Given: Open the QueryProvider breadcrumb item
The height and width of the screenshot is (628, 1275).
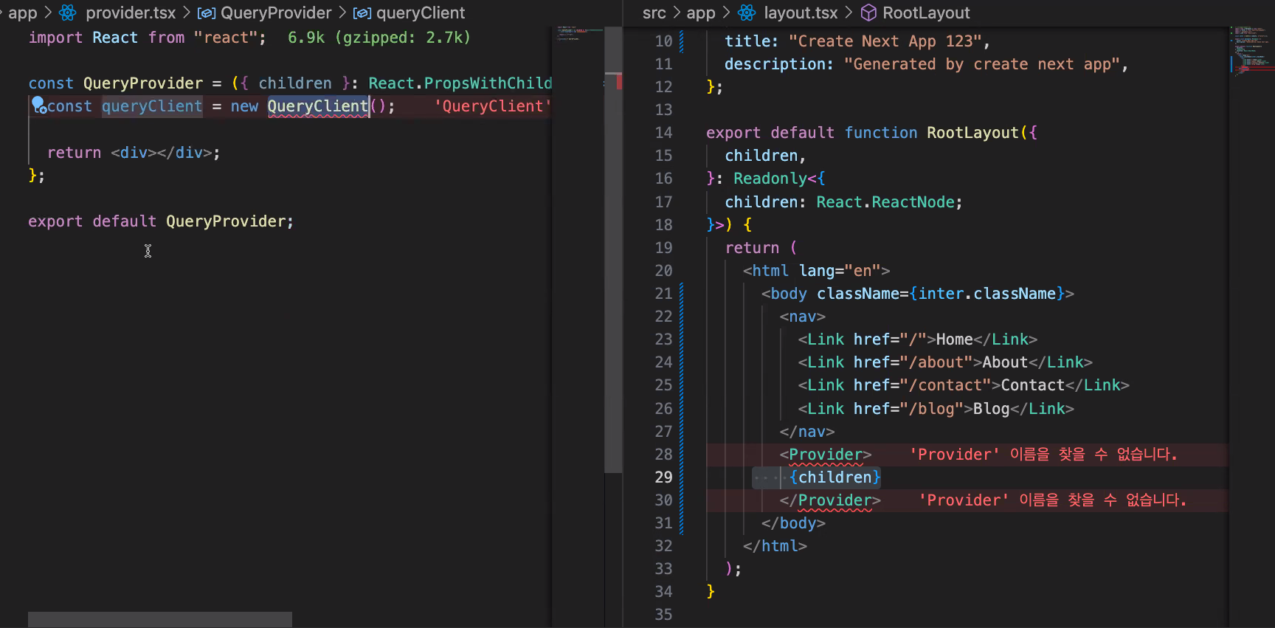Looking at the screenshot, I should (x=276, y=13).
